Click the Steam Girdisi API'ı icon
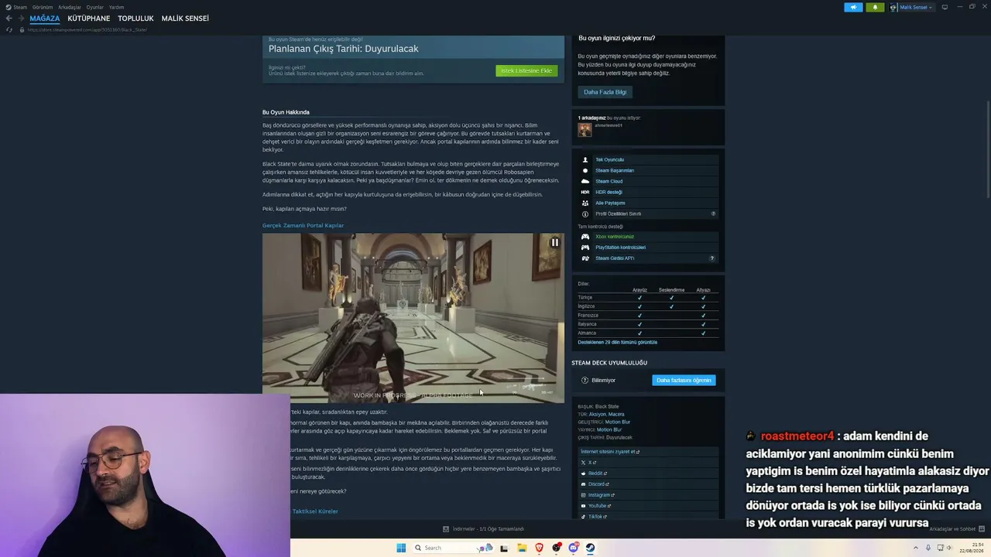This screenshot has width=991, height=557. click(585, 258)
